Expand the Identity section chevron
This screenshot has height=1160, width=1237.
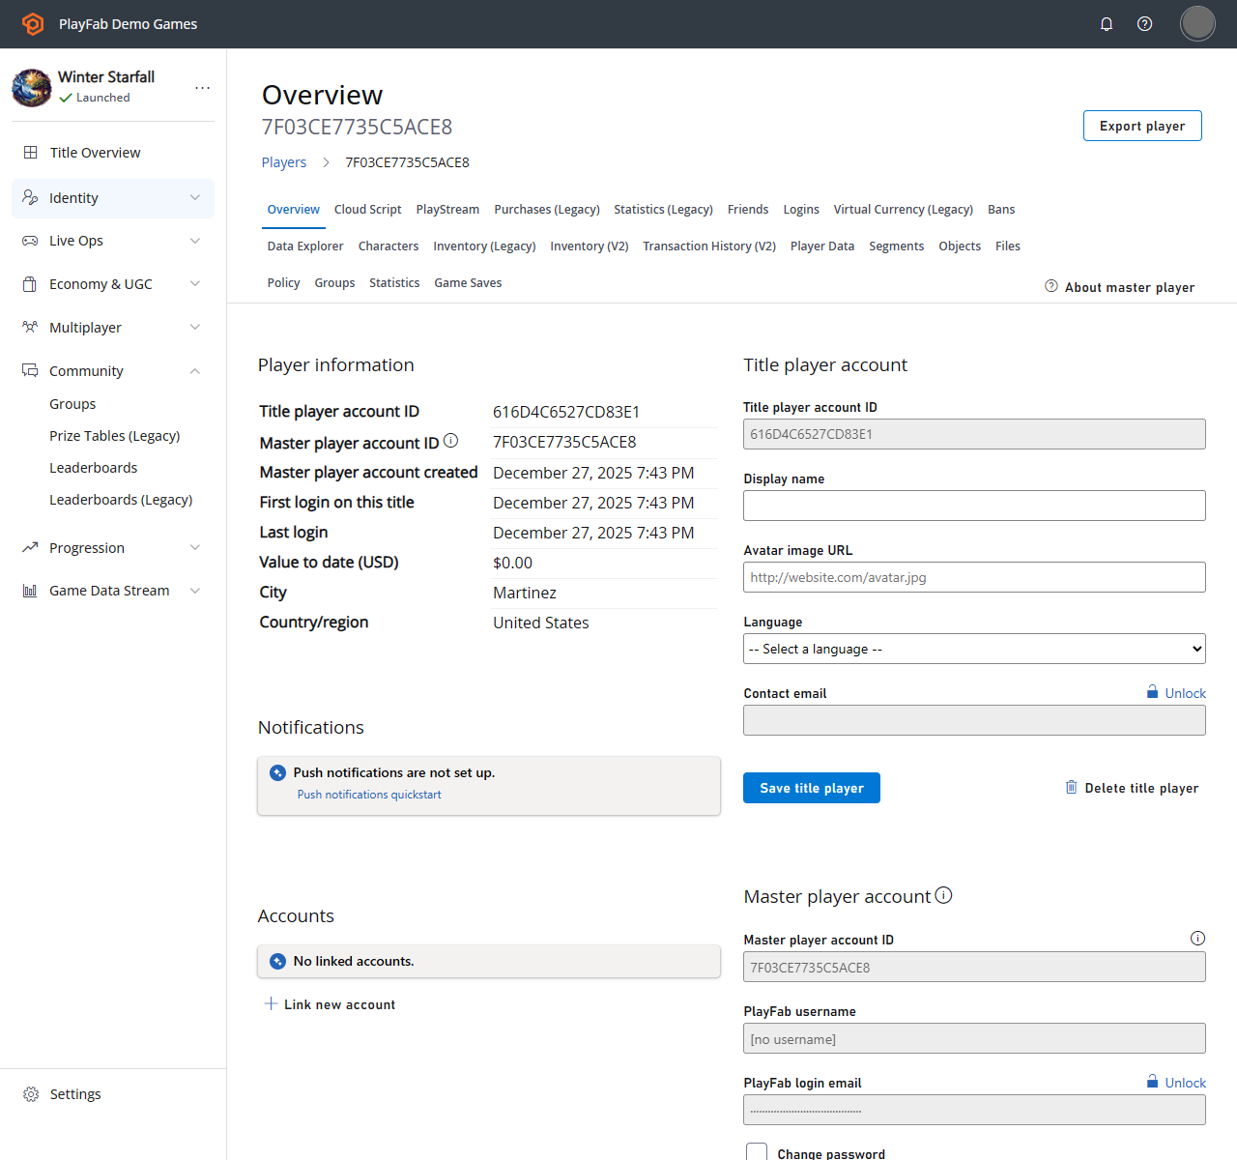click(195, 197)
